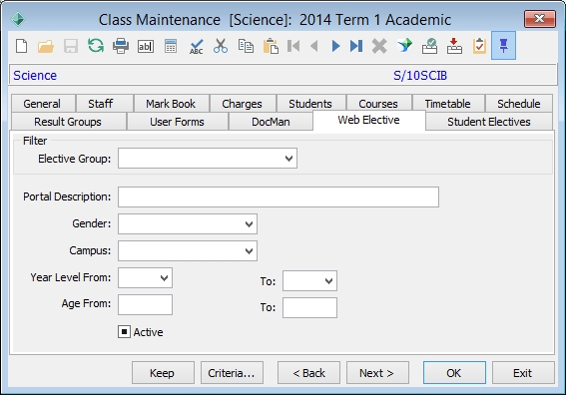Image resolution: width=566 pixels, height=395 pixels.
Task: Click the grey X delete icon
Action: point(379,46)
